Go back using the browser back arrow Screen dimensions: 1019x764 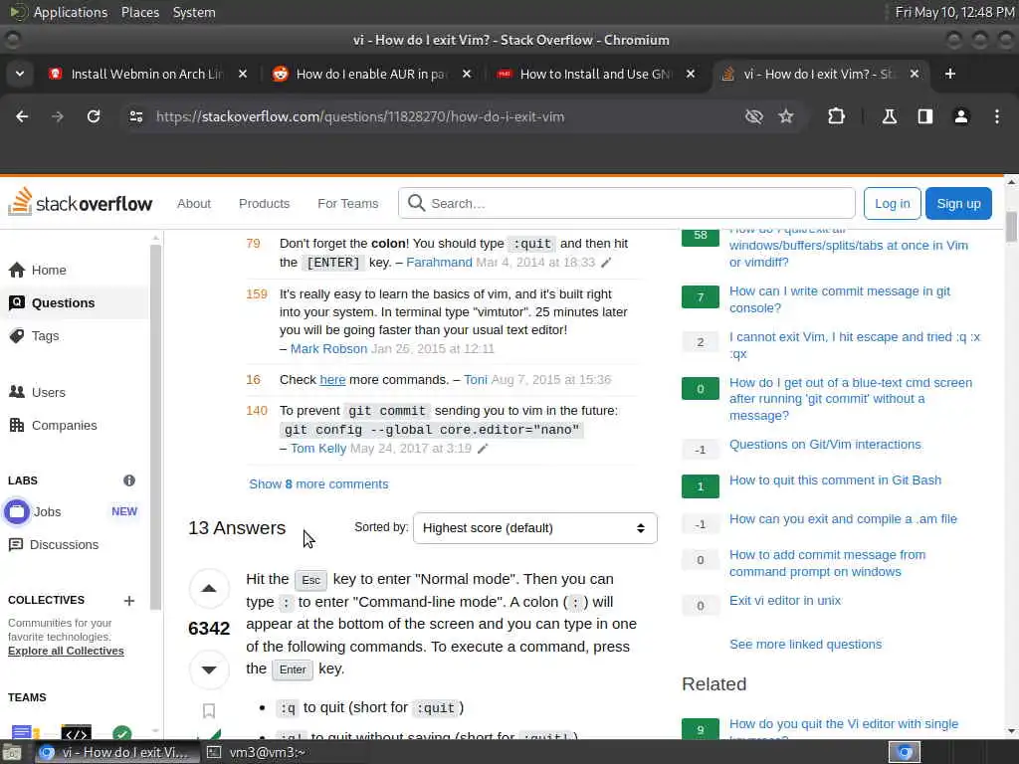point(22,117)
